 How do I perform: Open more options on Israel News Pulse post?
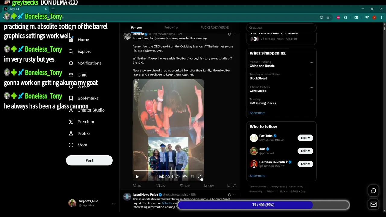point(235,195)
